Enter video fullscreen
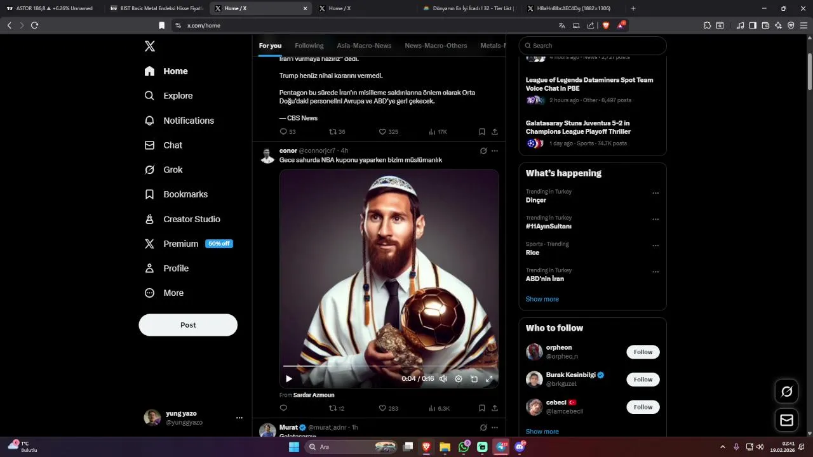The width and height of the screenshot is (813, 457). [489, 379]
